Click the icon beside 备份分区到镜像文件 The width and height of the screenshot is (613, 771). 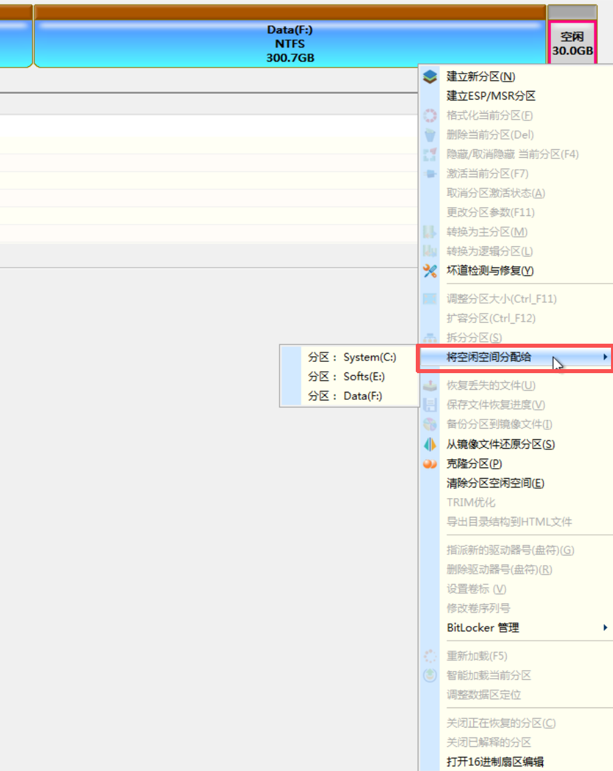[x=431, y=425]
